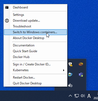Open the Docker Dashboard menu entry

tap(35, 7)
